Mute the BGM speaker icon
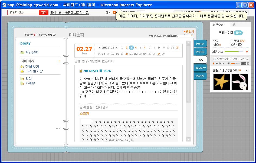The height and width of the screenshot is (163, 256). (229, 63)
